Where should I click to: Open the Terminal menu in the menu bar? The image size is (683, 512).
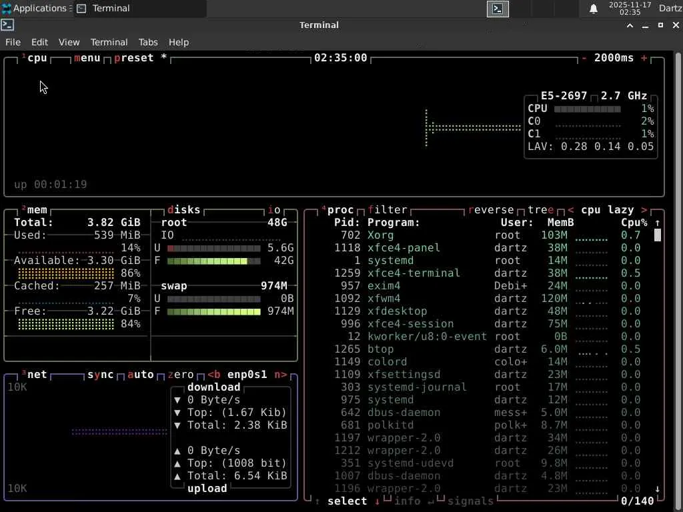(x=109, y=42)
